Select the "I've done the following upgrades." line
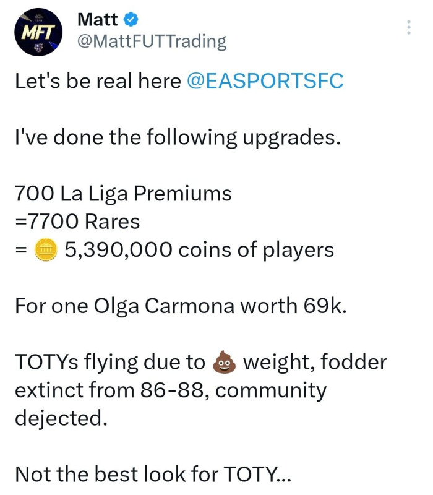This screenshot has width=433, height=495. coord(178,138)
